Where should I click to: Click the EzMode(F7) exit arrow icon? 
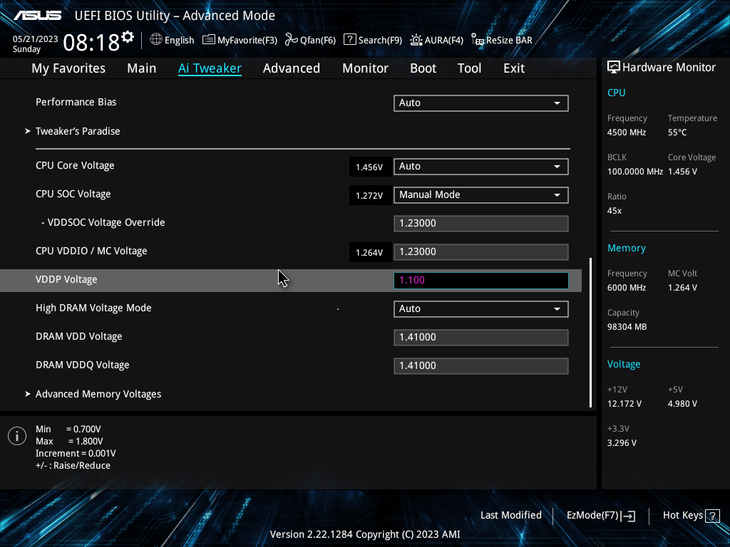point(628,516)
